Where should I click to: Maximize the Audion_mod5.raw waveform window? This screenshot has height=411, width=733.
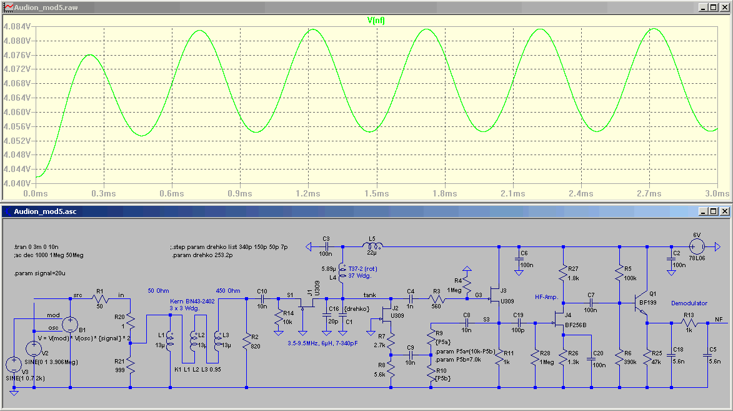[x=714, y=8]
